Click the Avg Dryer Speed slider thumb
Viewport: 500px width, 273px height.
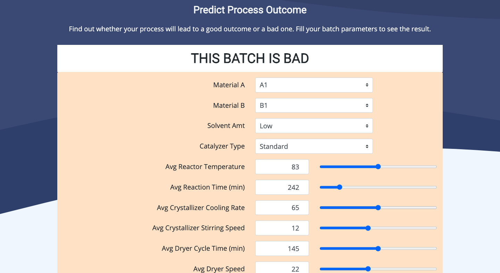click(368, 269)
